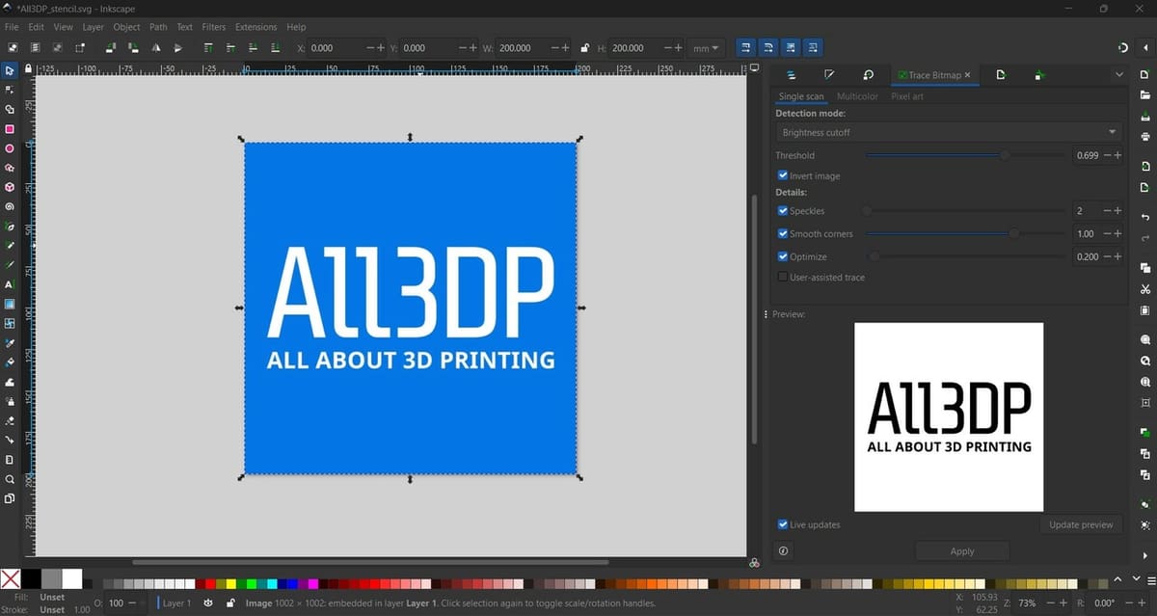1157x616 pixels.
Task: Select the Spiral tool
Action: point(10,206)
